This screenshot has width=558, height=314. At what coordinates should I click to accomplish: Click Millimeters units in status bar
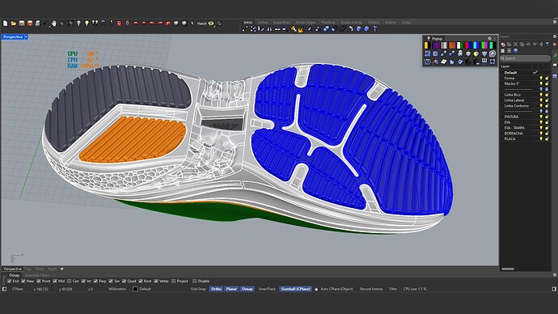point(117,289)
